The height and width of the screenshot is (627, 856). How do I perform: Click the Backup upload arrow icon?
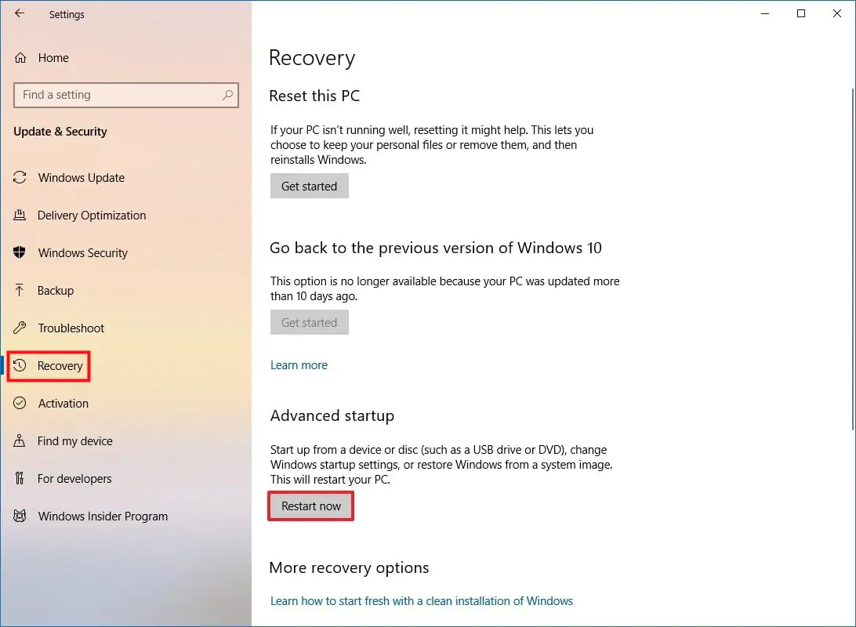(20, 291)
